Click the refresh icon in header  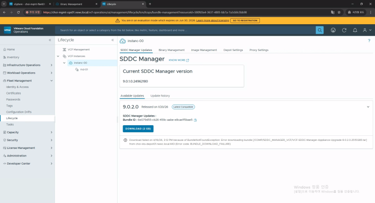point(344,30)
